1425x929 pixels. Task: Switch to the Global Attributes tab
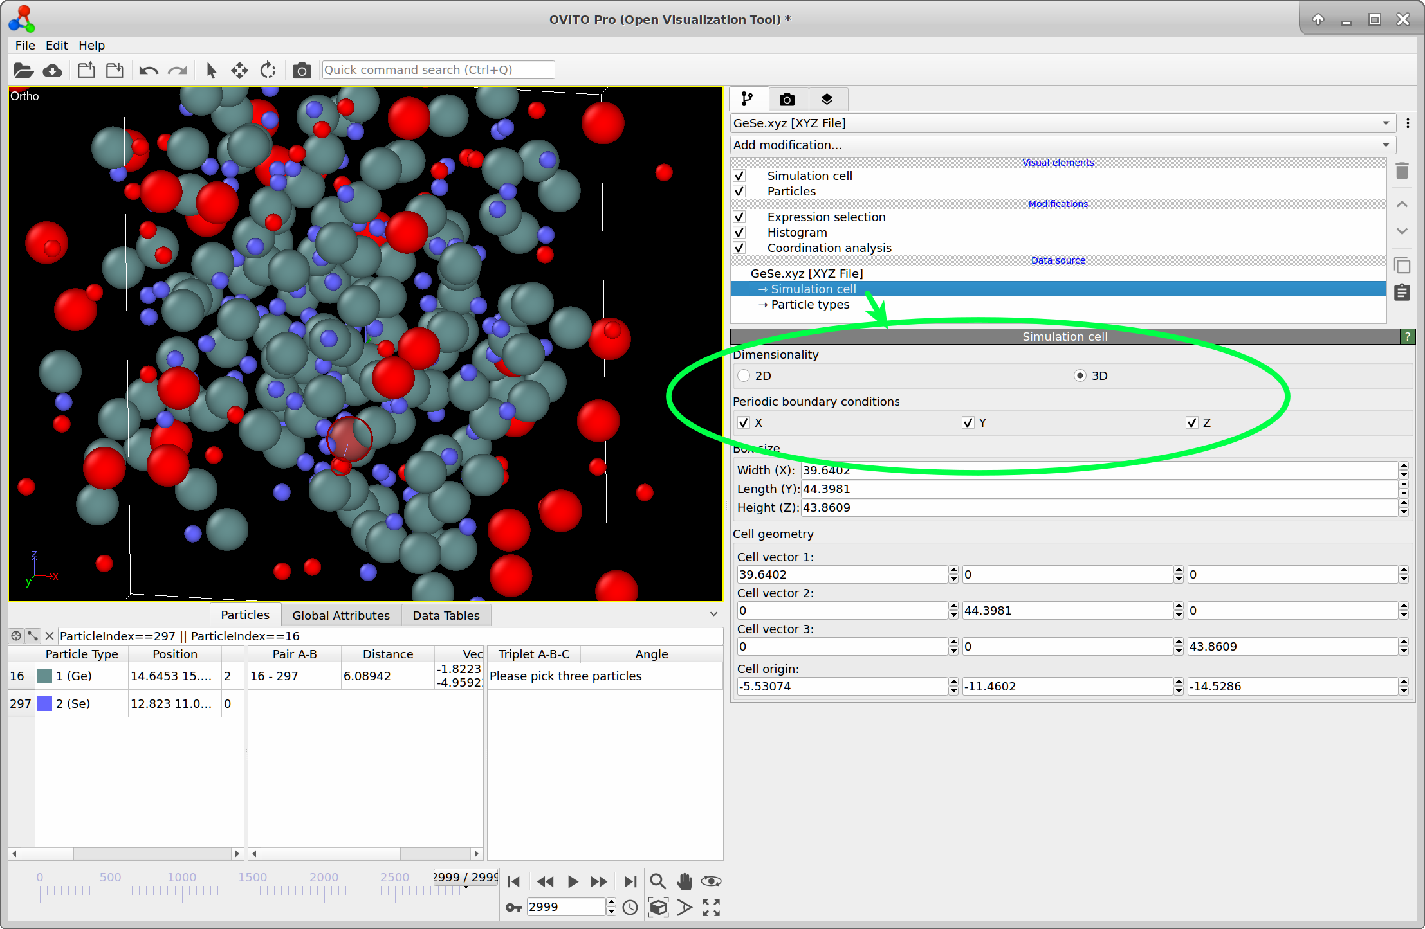(x=340, y=615)
